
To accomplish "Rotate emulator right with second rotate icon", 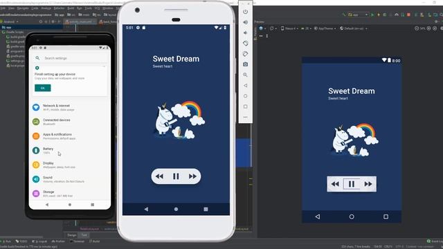I will (246, 54).
